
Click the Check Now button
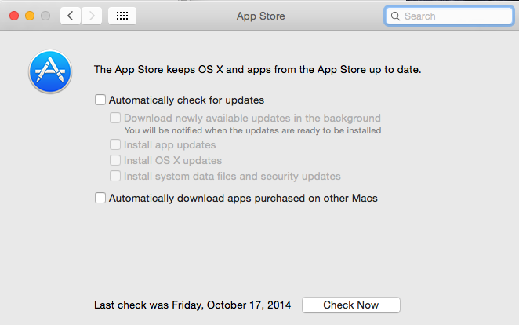(x=351, y=305)
